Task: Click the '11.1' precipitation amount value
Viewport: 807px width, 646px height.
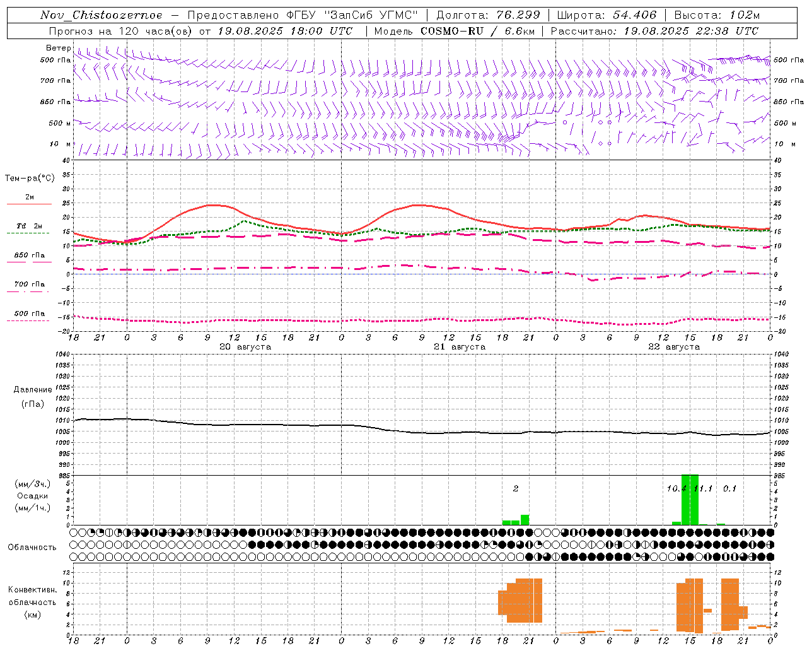Action: 703,489
